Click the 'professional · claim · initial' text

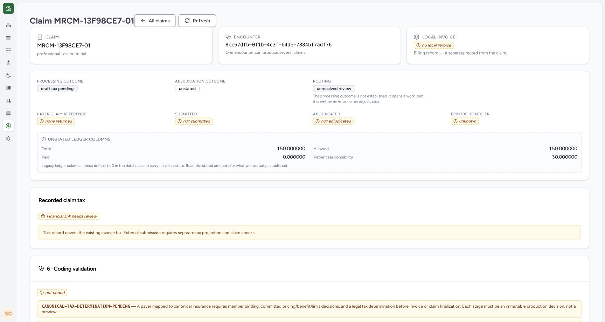[62, 54]
